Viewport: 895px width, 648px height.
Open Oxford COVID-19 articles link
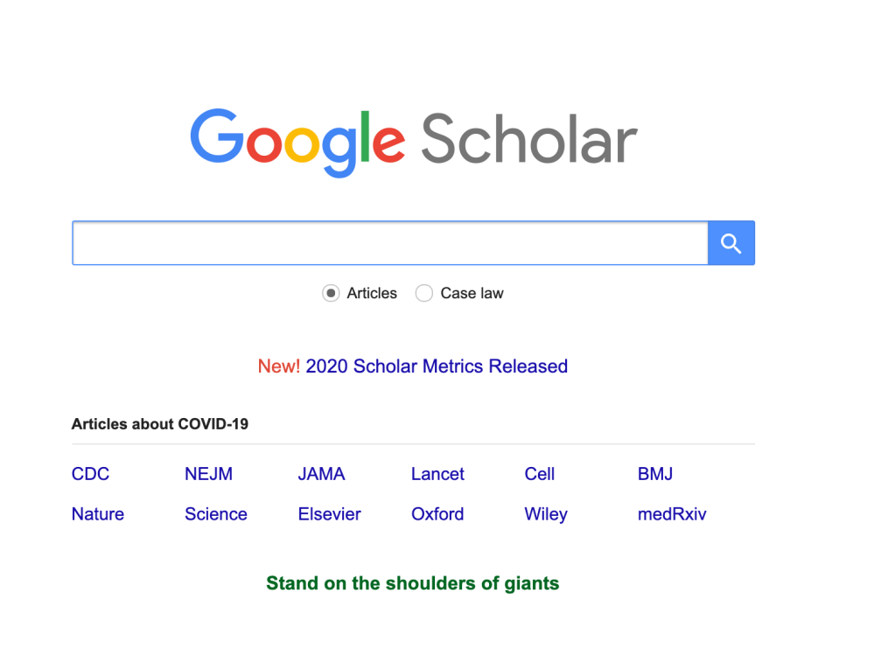pos(437,514)
